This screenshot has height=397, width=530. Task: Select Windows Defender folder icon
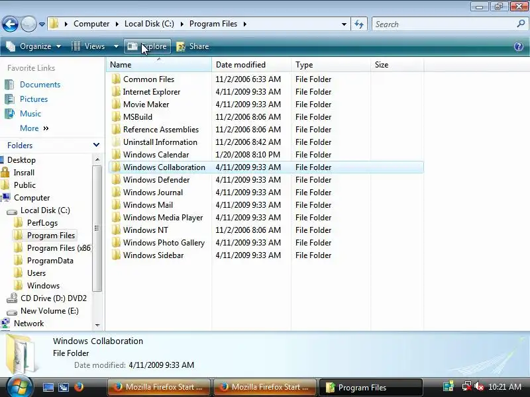116,179
